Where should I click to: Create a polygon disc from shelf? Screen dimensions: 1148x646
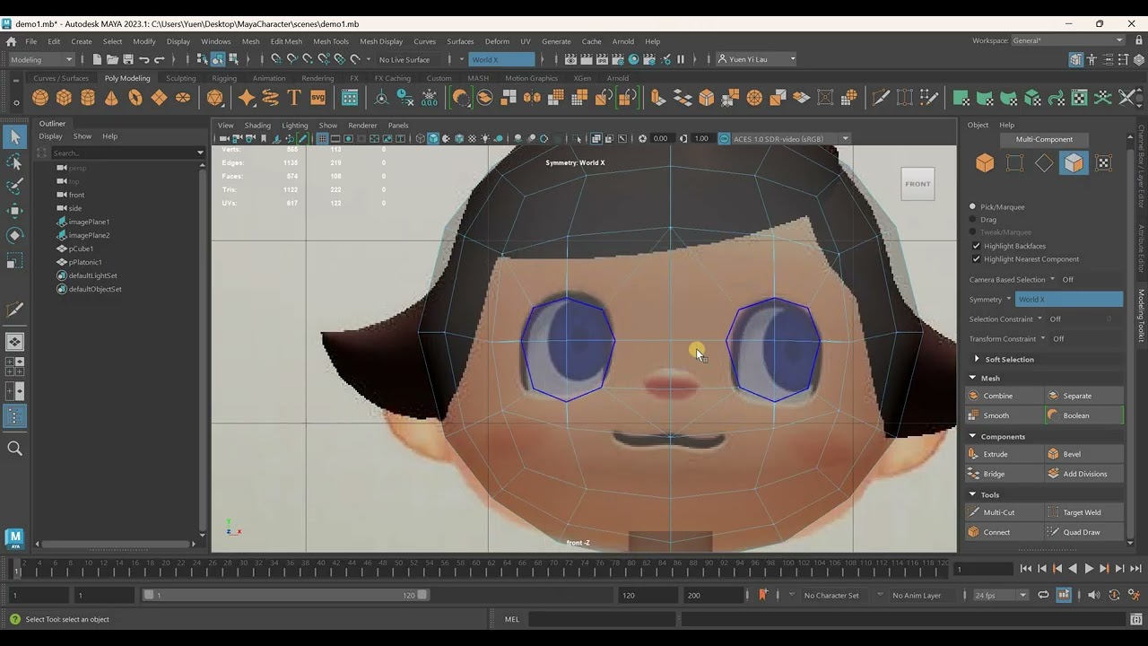point(183,98)
